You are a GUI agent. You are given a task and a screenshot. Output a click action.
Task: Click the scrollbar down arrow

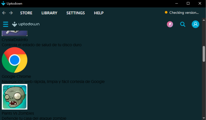(204, 118)
